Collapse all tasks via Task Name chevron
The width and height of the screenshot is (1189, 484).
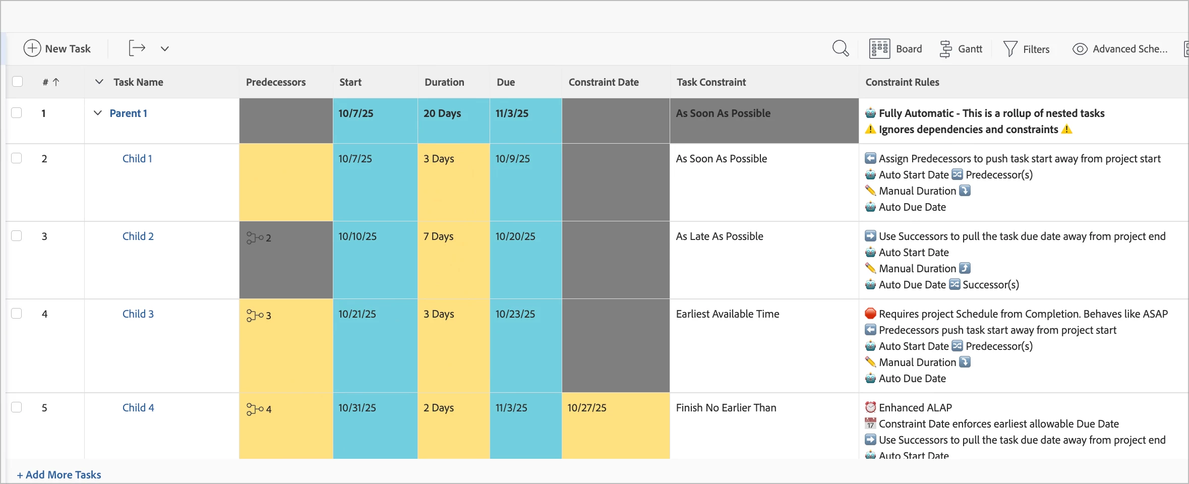[x=99, y=82]
